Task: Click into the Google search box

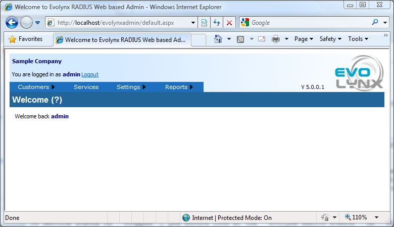Action: click(x=308, y=23)
